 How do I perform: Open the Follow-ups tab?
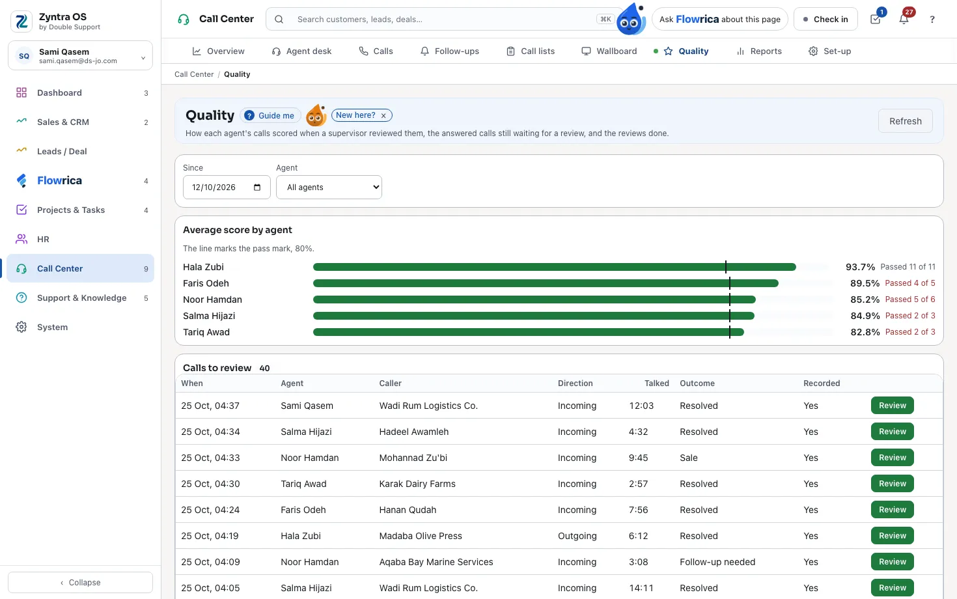click(450, 51)
